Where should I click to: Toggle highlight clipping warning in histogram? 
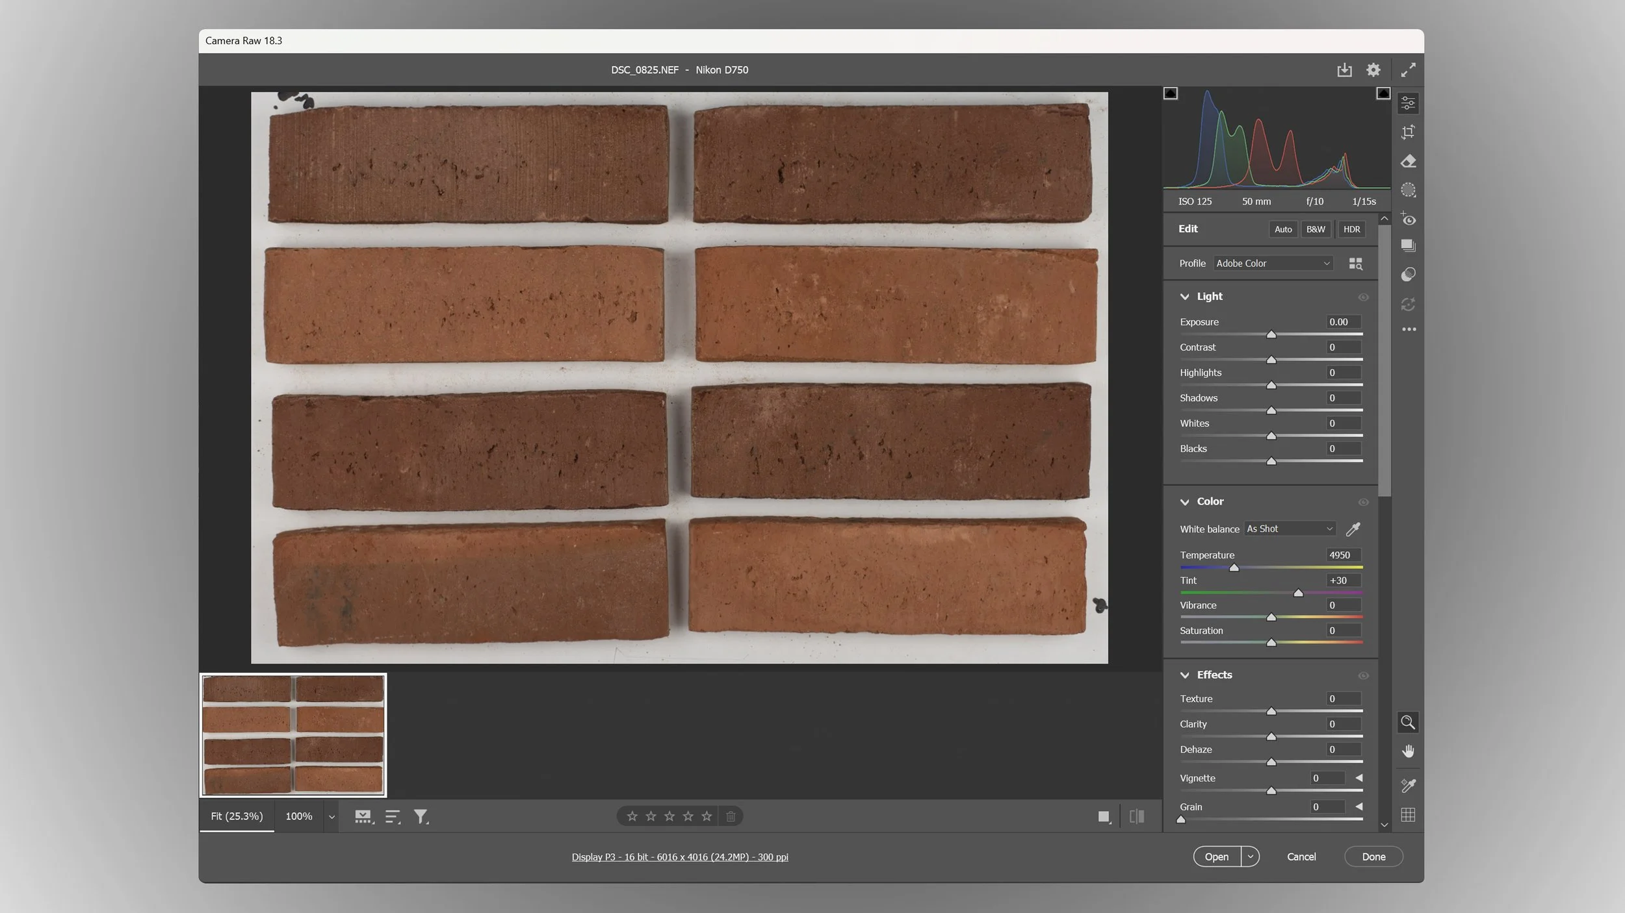point(1383,94)
